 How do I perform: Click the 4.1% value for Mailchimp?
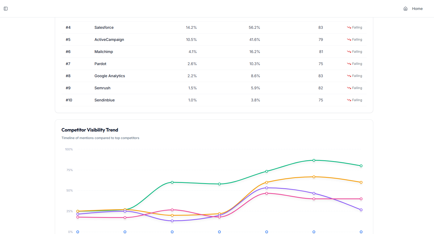pyautogui.click(x=193, y=52)
